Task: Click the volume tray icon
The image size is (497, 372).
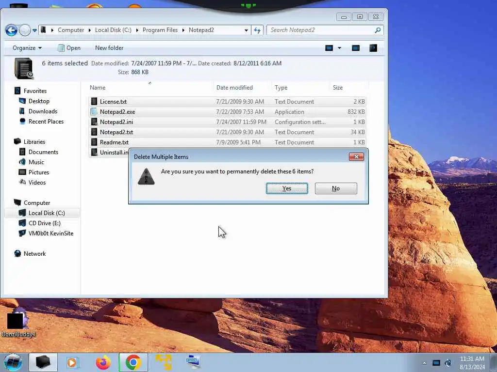Action: click(448, 363)
